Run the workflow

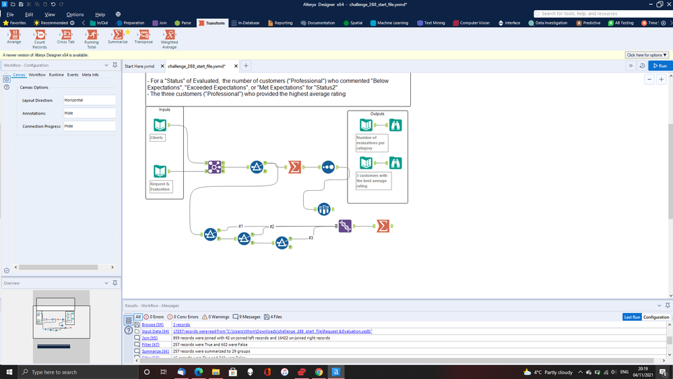pyautogui.click(x=660, y=65)
